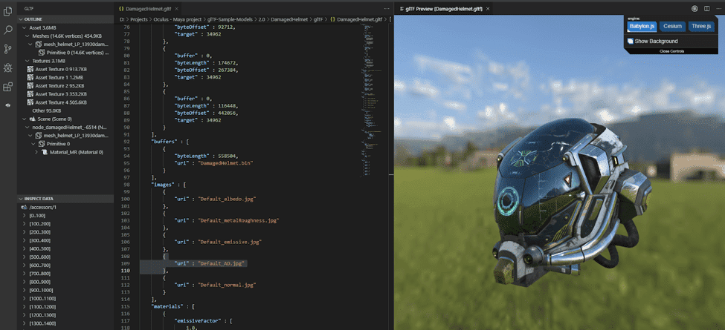
Task: Open more actions menu in preview pane
Action: pos(718,8)
